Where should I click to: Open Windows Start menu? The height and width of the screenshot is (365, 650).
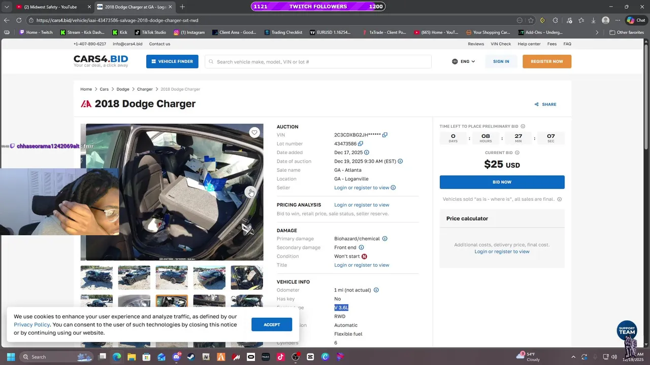click(x=11, y=357)
